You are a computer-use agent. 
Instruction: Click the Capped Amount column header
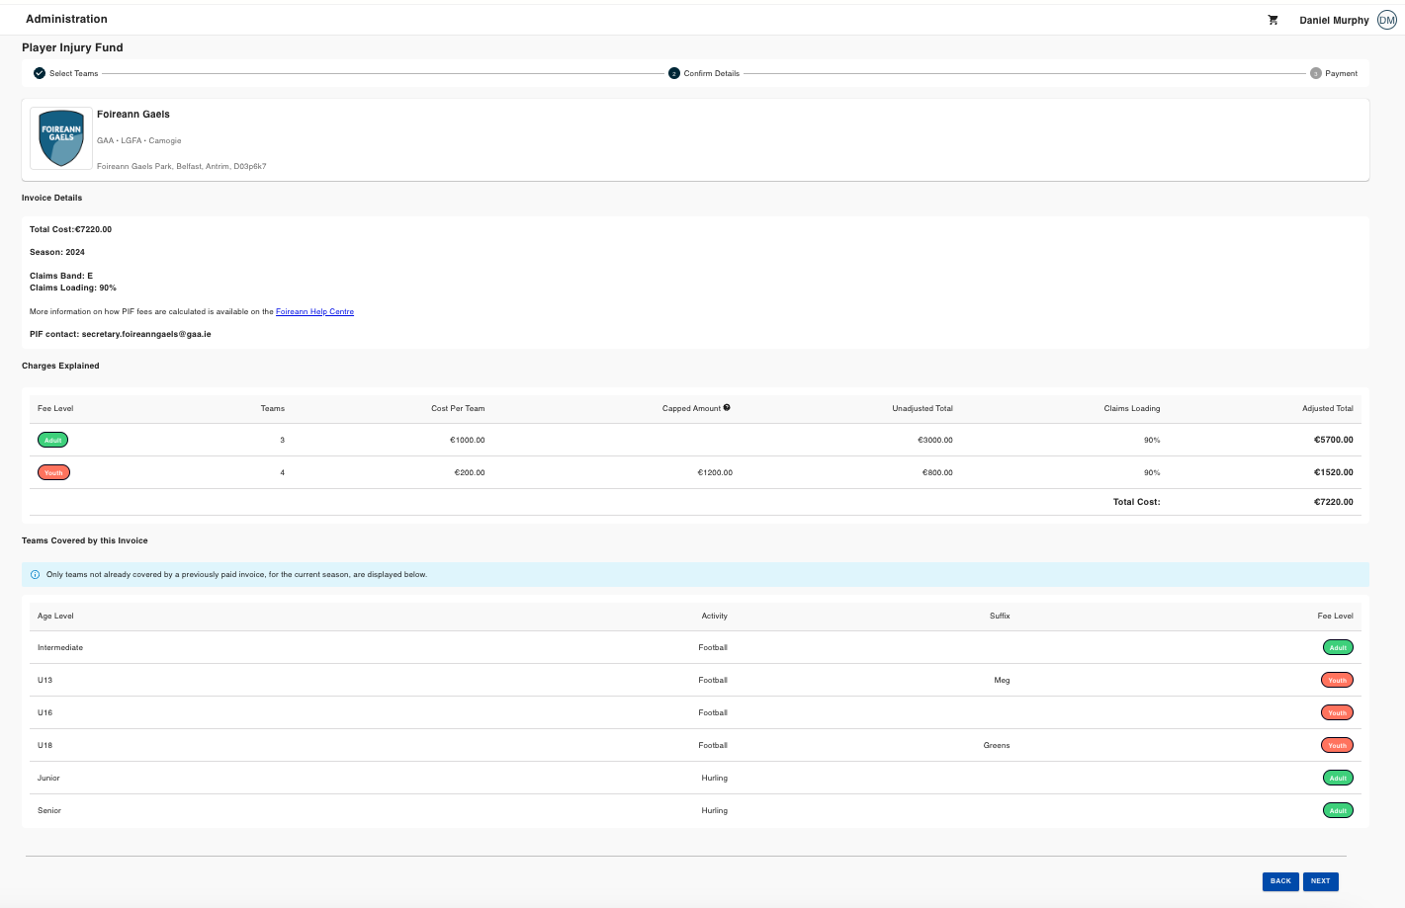691,408
